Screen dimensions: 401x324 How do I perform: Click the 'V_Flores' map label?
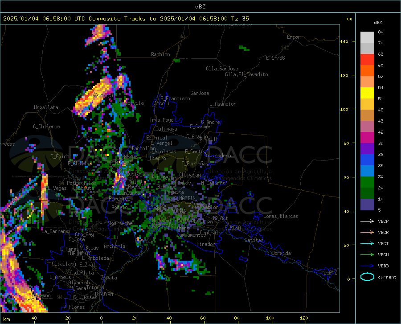(x=74, y=307)
